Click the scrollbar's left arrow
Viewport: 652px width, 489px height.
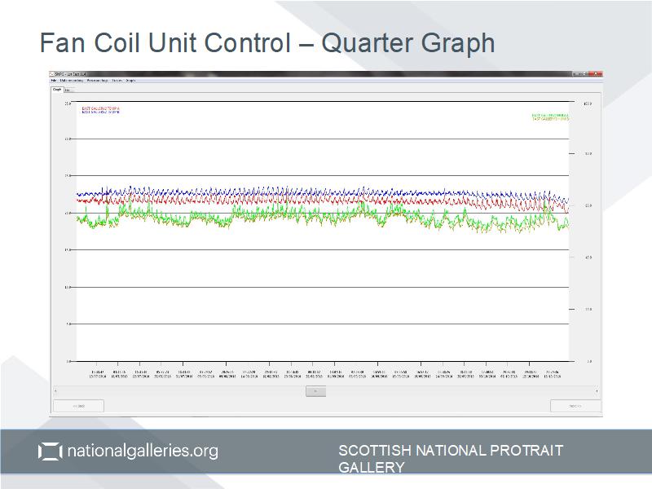point(55,391)
